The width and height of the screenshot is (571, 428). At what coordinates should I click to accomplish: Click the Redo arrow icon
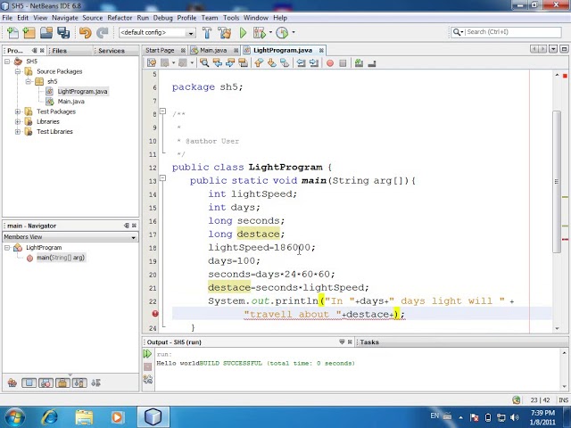point(103,33)
